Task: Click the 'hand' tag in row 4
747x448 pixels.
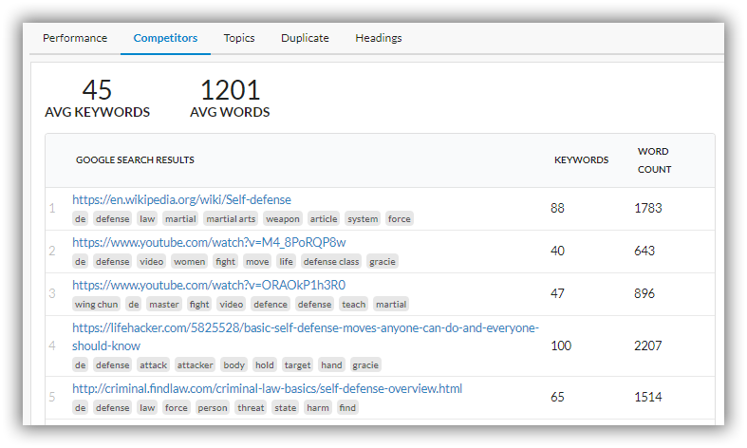Action: point(331,365)
